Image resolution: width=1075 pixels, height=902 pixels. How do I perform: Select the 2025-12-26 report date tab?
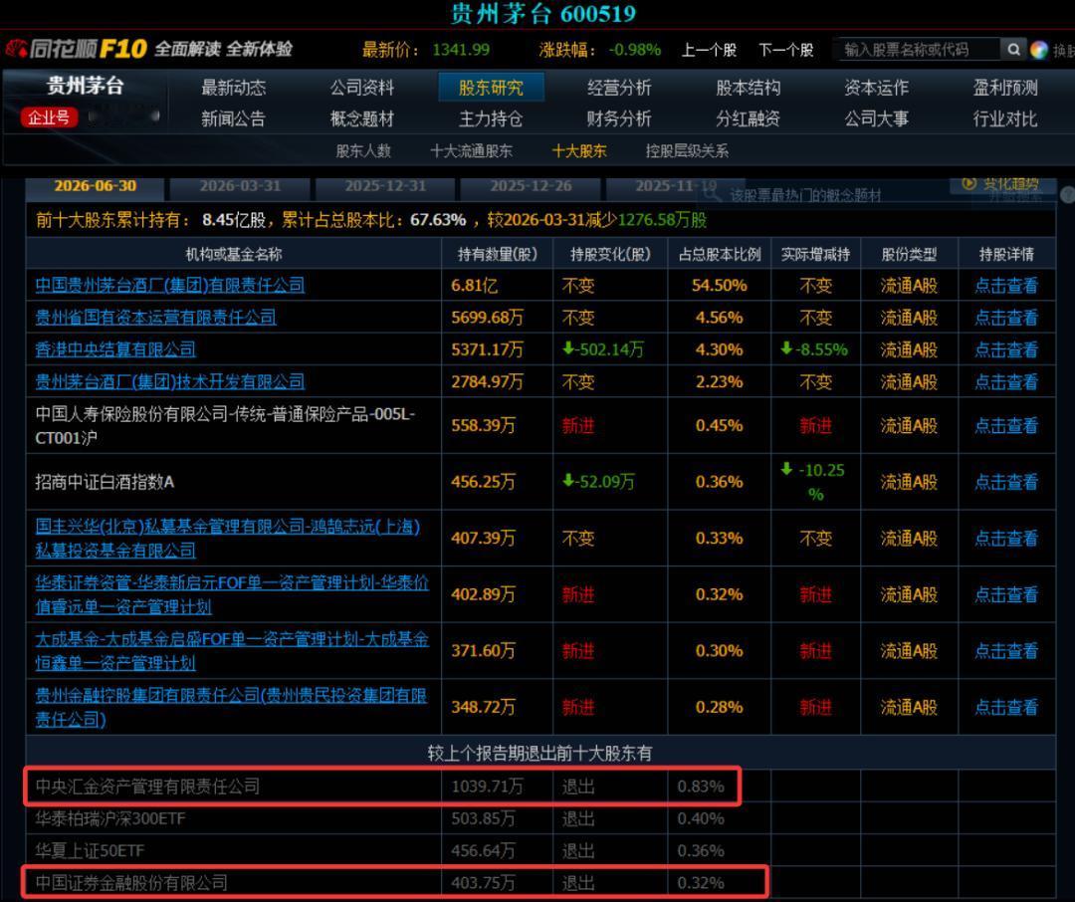click(x=531, y=186)
